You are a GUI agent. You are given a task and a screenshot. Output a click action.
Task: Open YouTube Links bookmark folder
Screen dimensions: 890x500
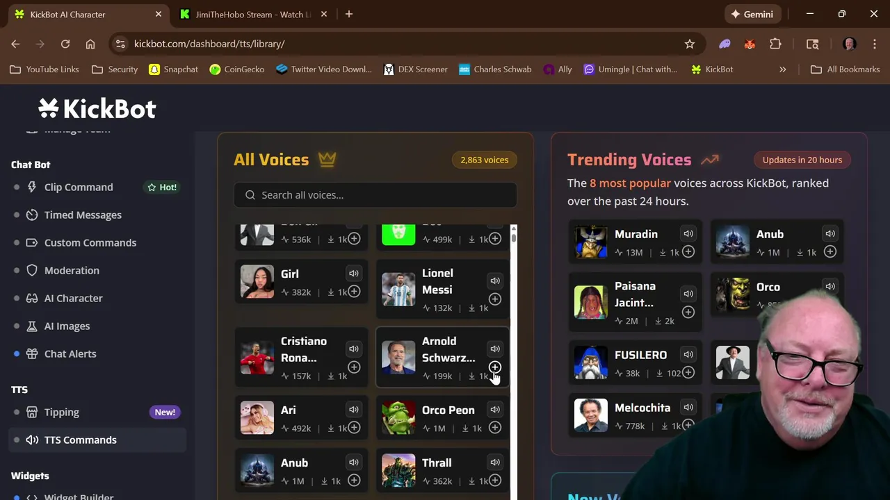pyautogui.click(x=44, y=69)
